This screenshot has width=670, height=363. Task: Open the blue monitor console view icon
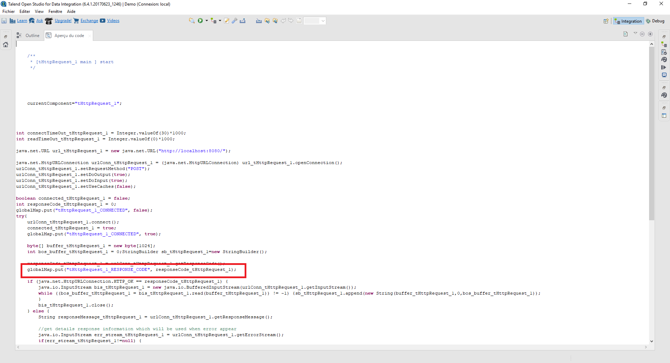(x=664, y=75)
